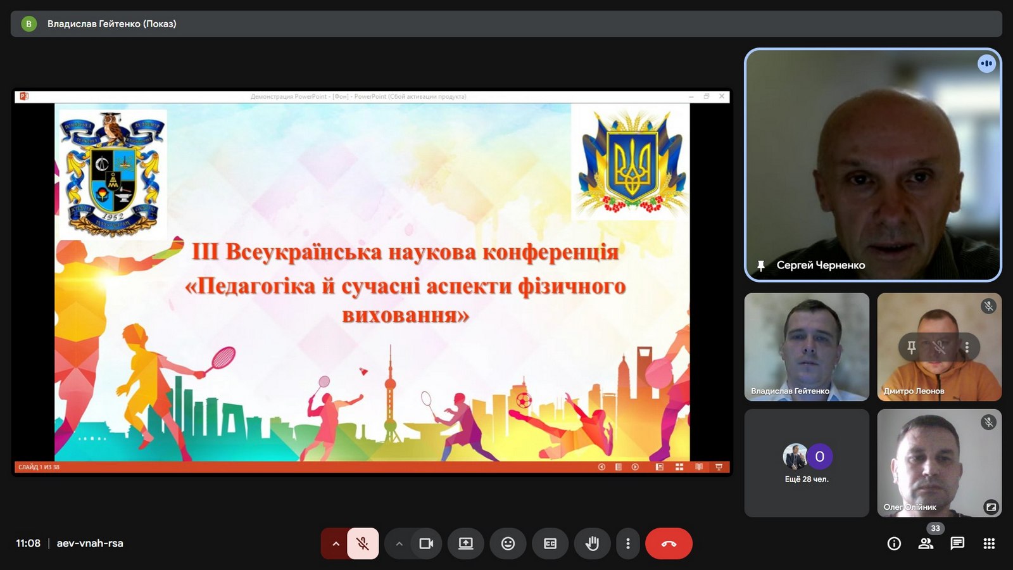The height and width of the screenshot is (570, 1013).
Task: Raise your hand in the meeting
Action: pyautogui.click(x=592, y=543)
